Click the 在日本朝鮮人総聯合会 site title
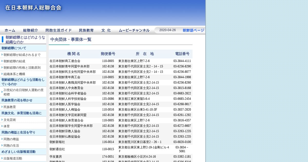 33,8
